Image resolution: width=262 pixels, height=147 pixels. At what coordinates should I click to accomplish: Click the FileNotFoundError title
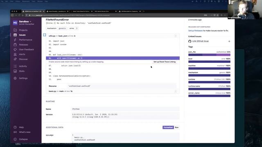[x=57, y=20]
